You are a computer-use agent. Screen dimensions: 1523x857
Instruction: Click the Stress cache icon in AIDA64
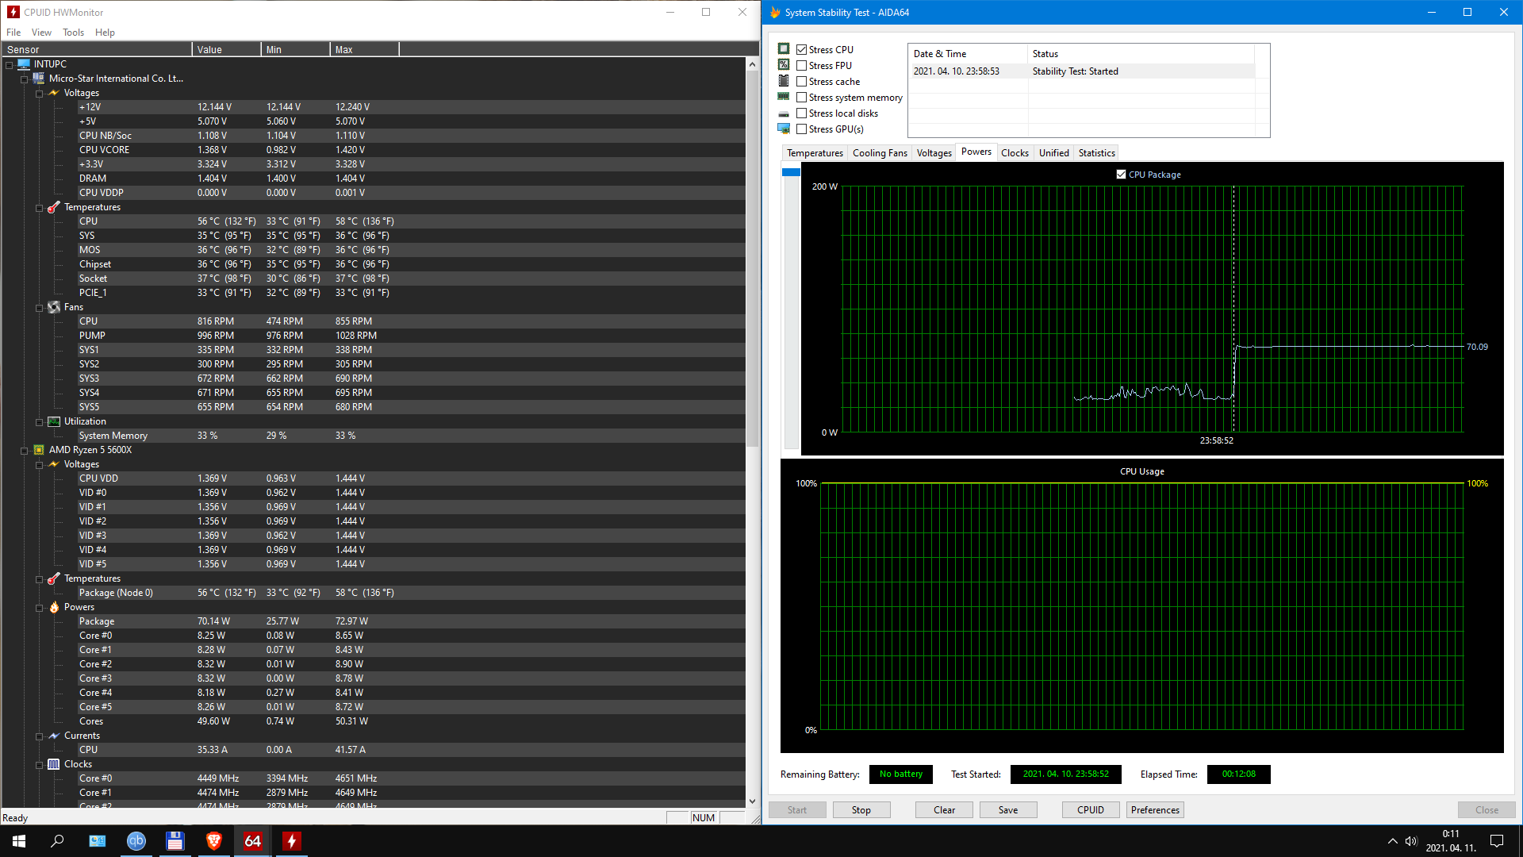coord(784,81)
